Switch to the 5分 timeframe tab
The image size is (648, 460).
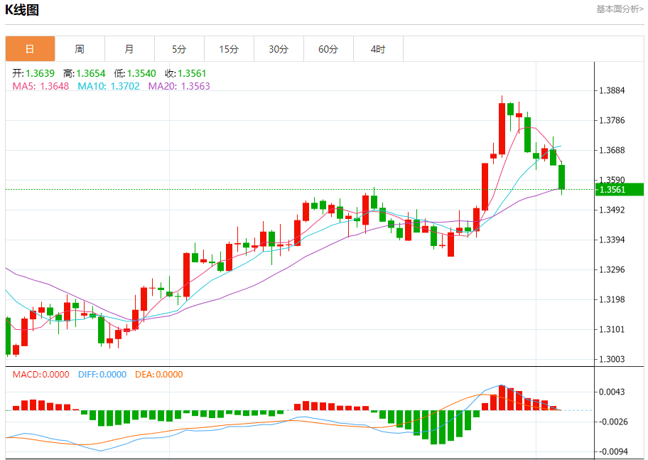(x=179, y=49)
